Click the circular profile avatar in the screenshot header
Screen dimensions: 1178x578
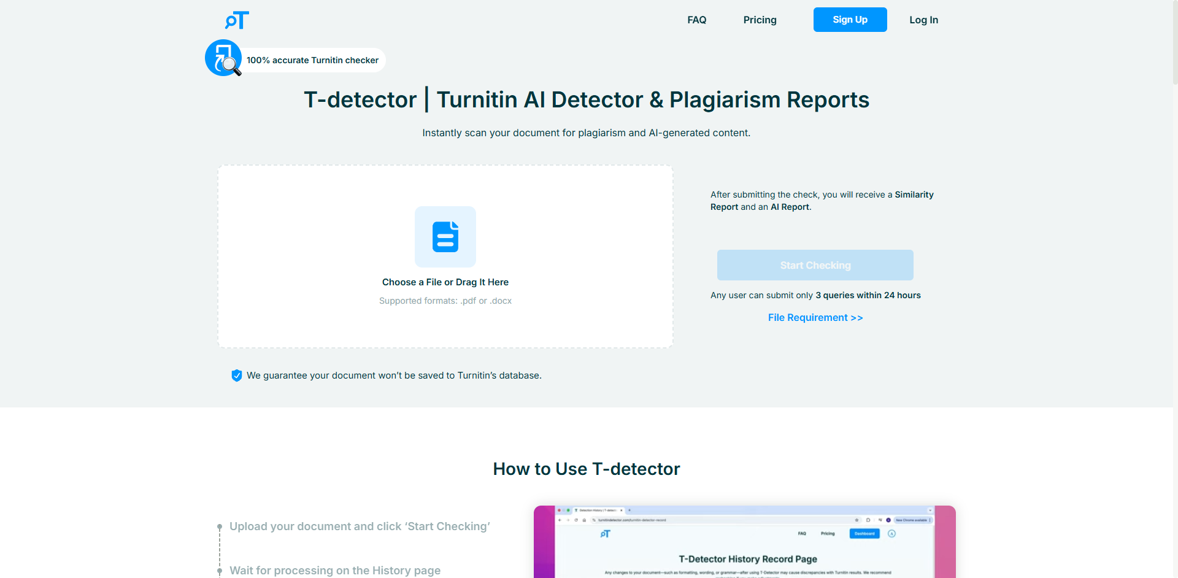point(891,533)
